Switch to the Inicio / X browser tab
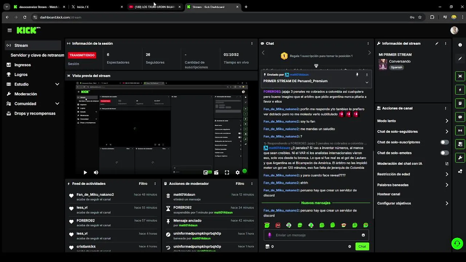The image size is (466, 262). [97, 7]
